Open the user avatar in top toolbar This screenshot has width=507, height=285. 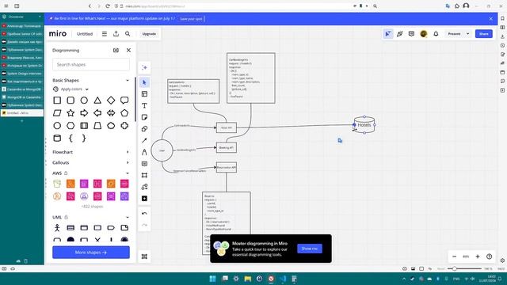(x=424, y=33)
